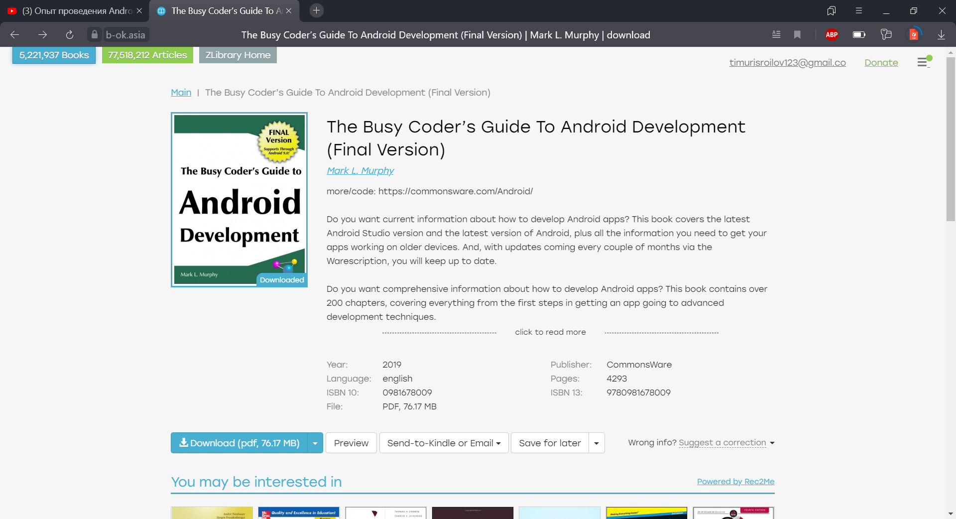The image size is (956, 519).
Task: Open the browser downloads arrow
Action: pyautogui.click(x=941, y=35)
